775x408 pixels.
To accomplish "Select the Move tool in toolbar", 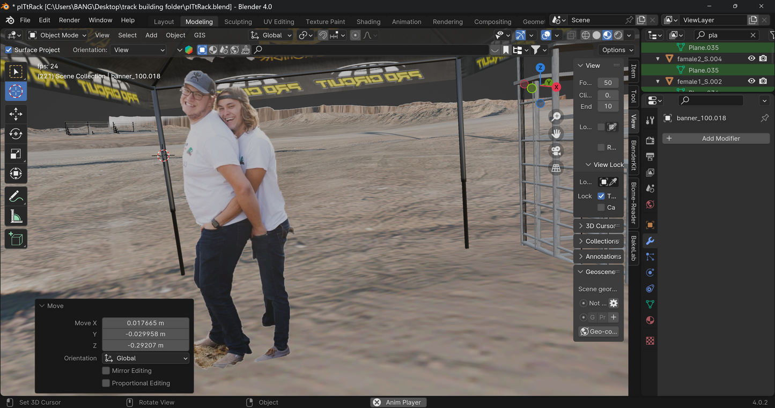I will tap(16, 114).
